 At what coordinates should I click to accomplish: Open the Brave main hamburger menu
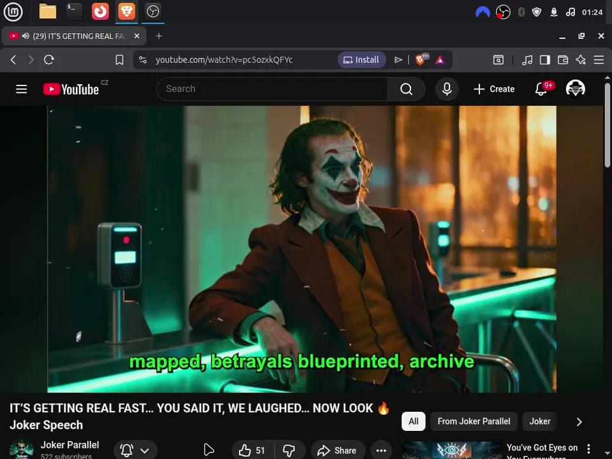point(599,60)
